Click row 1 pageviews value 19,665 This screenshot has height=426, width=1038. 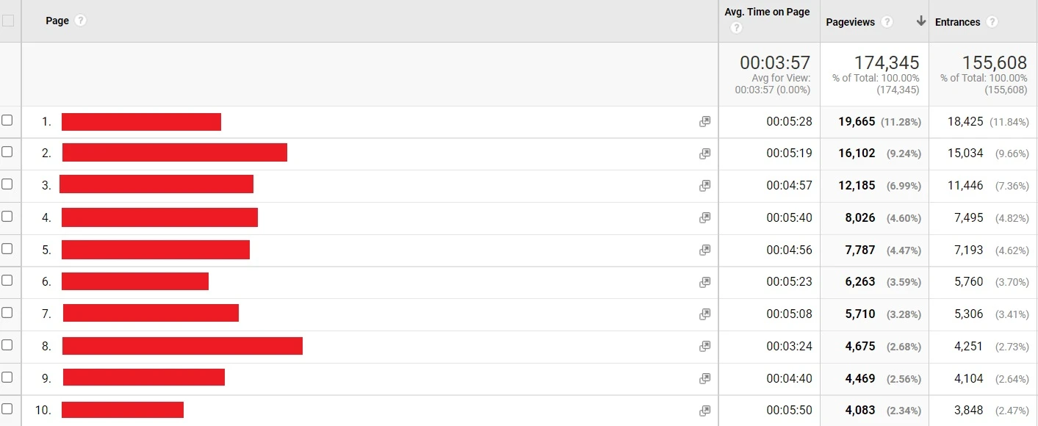(x=857, y=122)
